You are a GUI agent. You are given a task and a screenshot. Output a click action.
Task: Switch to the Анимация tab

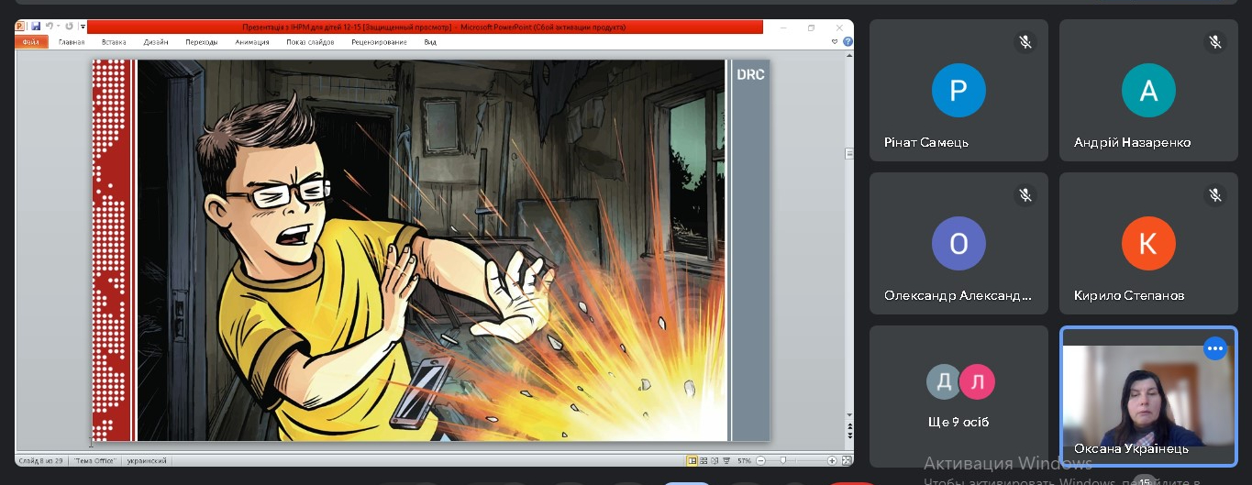[x=251, y=42]
